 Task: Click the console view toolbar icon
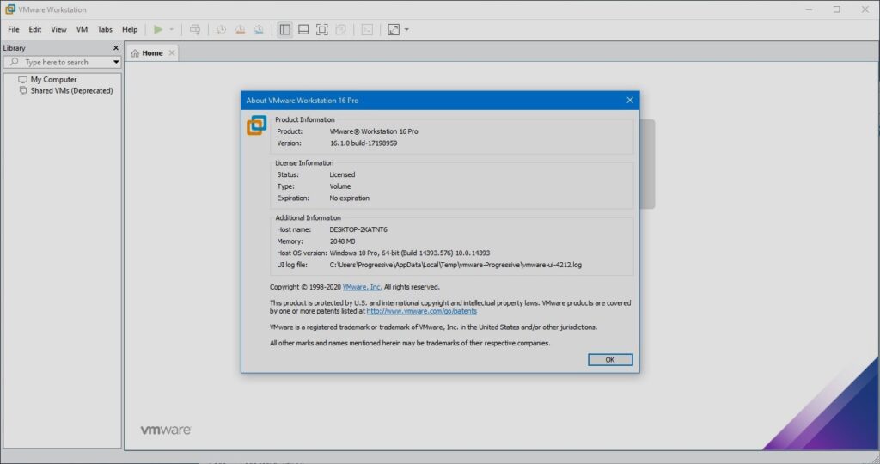(367, 29)
